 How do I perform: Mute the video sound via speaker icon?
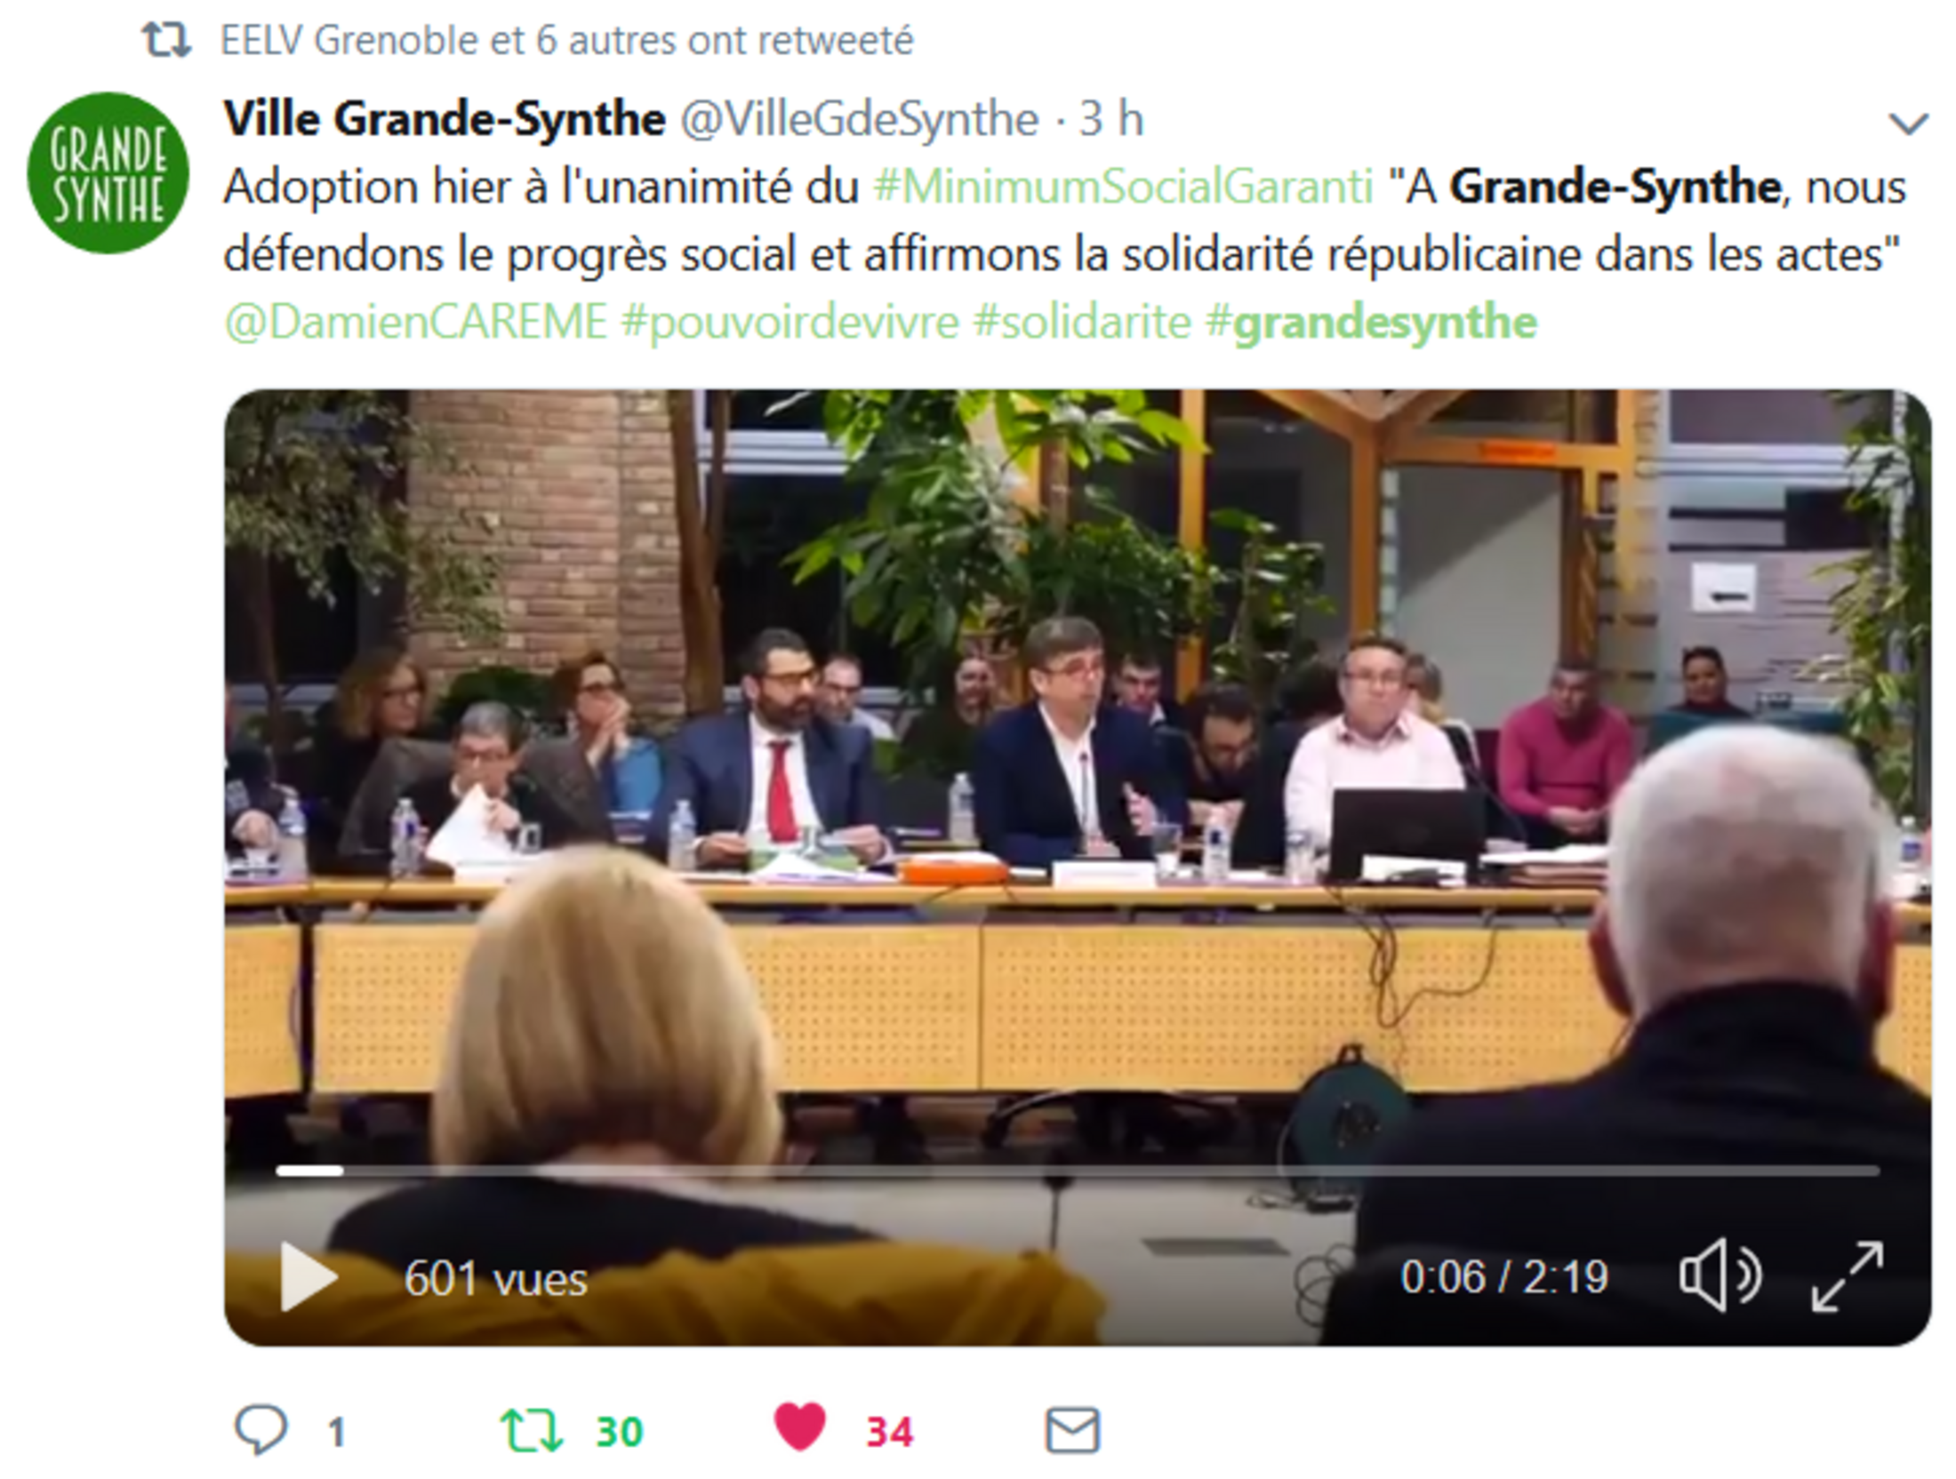pyautogui.click(x=1719, y=1275)
